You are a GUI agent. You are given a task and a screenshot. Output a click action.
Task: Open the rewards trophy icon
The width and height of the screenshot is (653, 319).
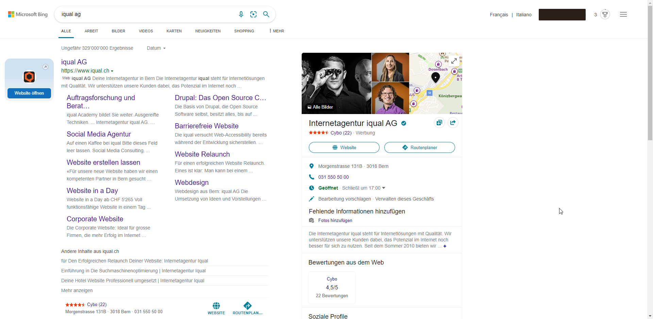[605, 15]
